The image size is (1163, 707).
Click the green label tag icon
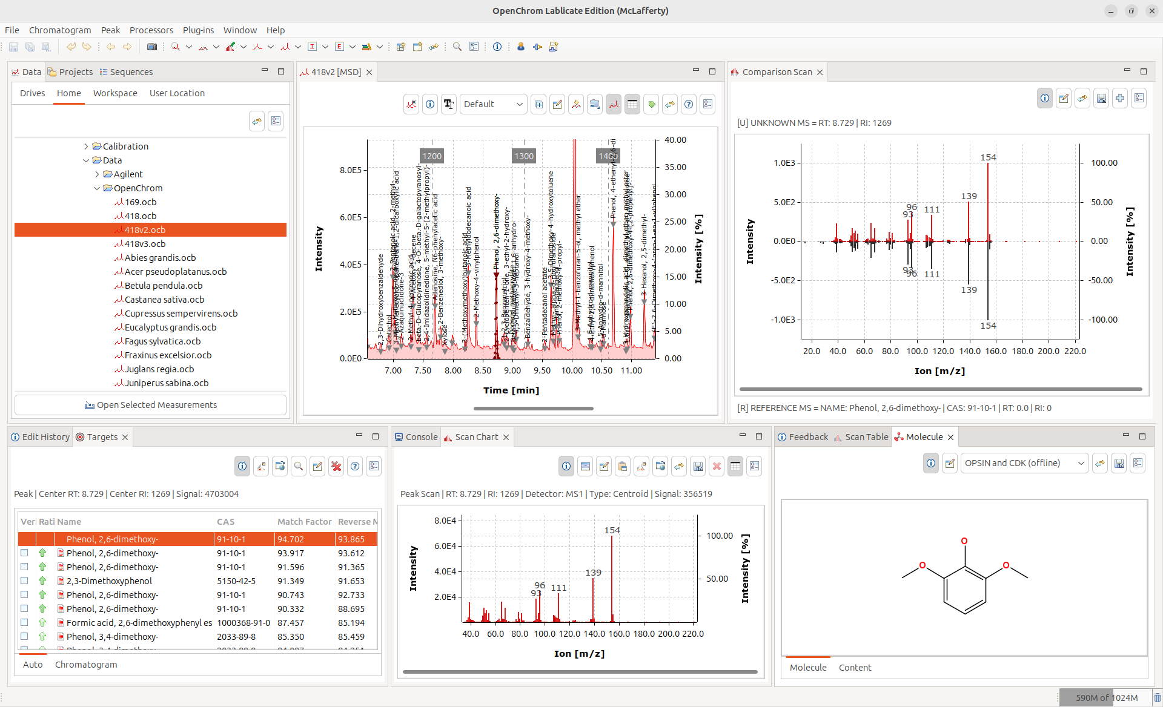click(x=651, y=104)
